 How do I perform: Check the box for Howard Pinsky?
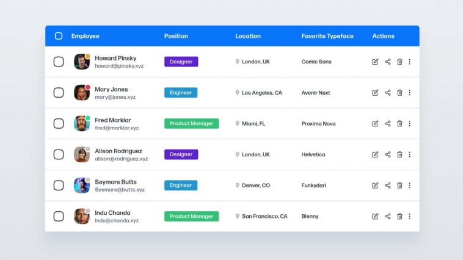(x=59, y=62)
